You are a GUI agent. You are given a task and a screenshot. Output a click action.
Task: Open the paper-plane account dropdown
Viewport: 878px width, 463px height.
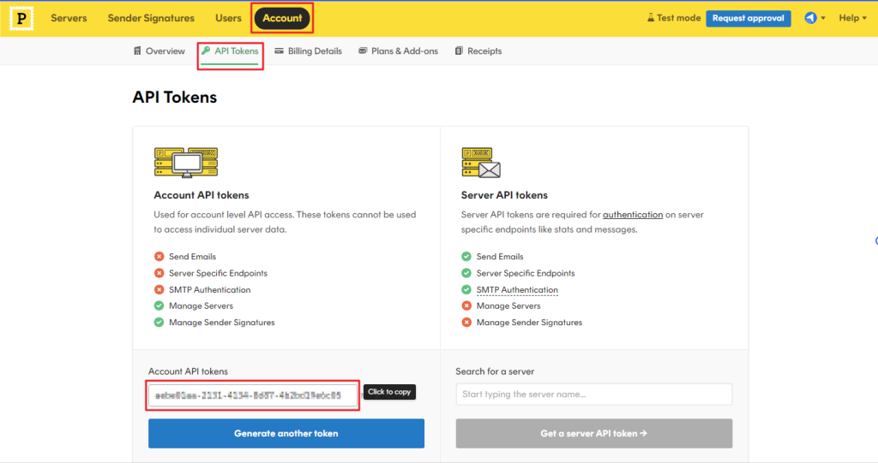point(815,19)
